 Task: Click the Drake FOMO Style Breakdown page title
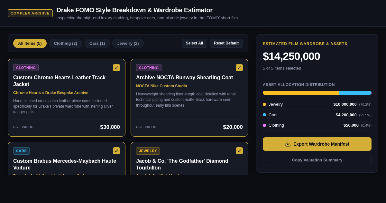(134, 10)
